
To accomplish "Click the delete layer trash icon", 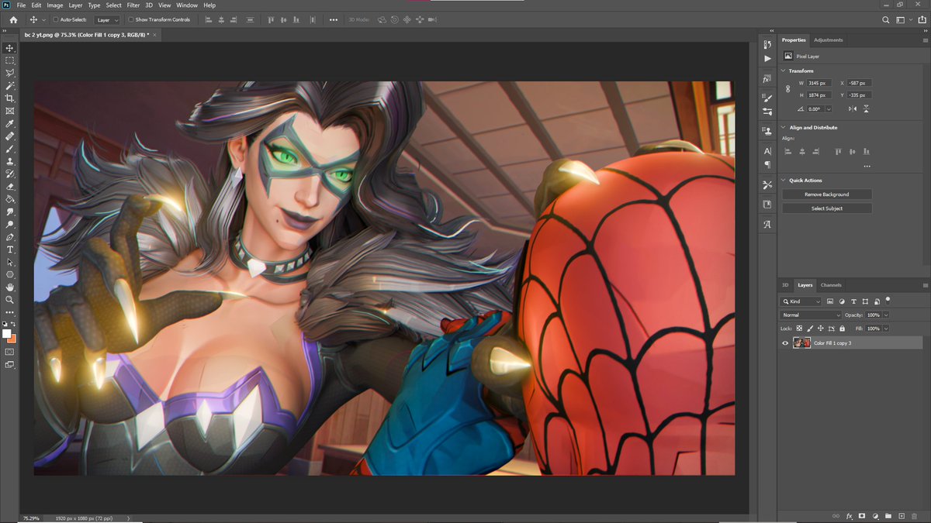I will point(915,515).
